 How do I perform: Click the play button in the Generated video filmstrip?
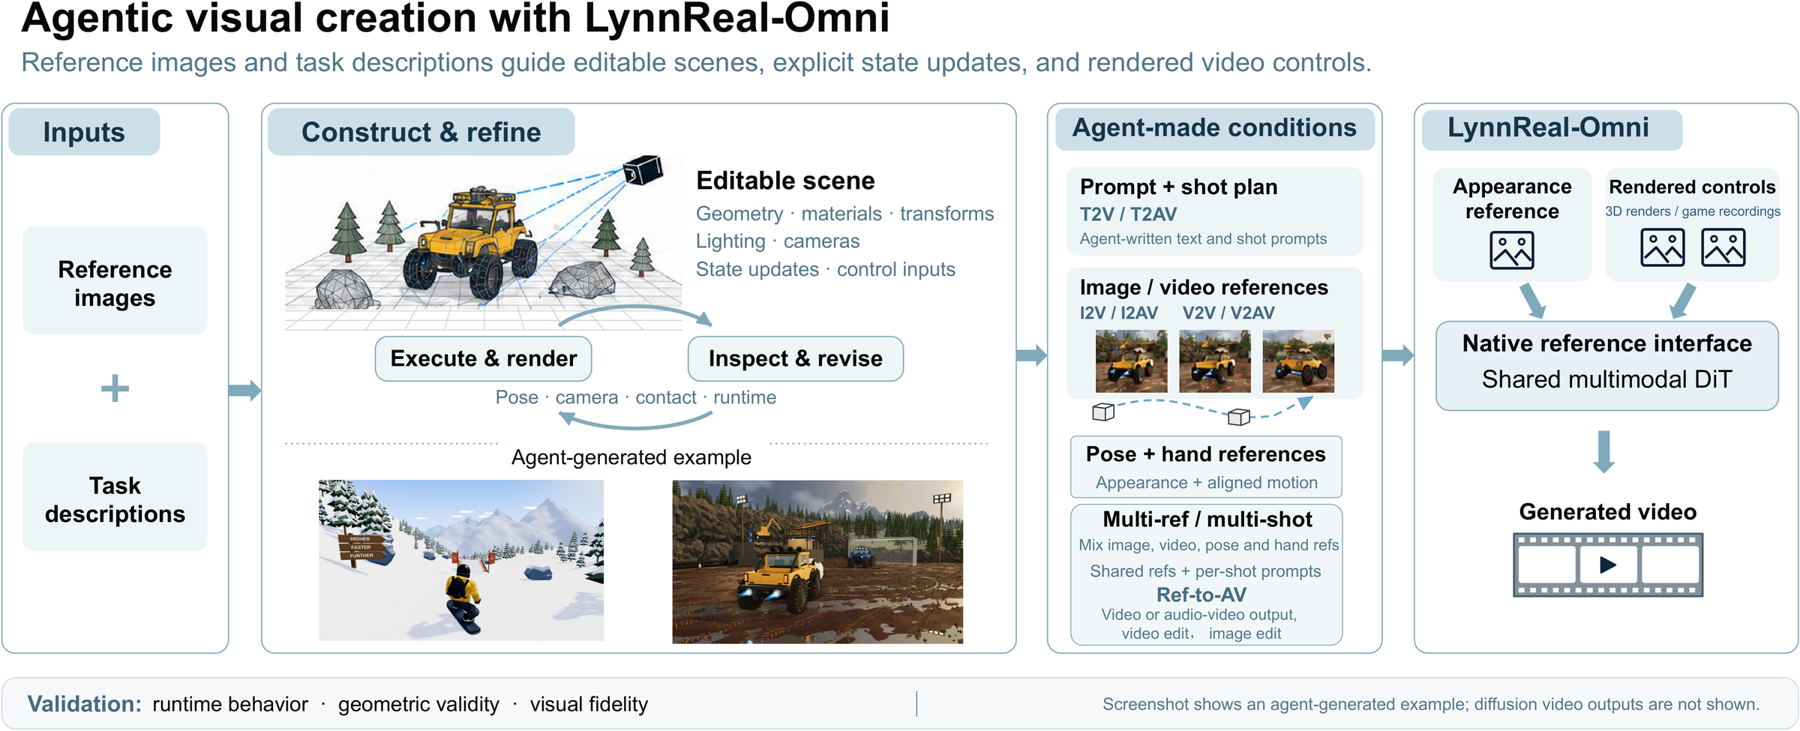click(x=1607, y=565)
